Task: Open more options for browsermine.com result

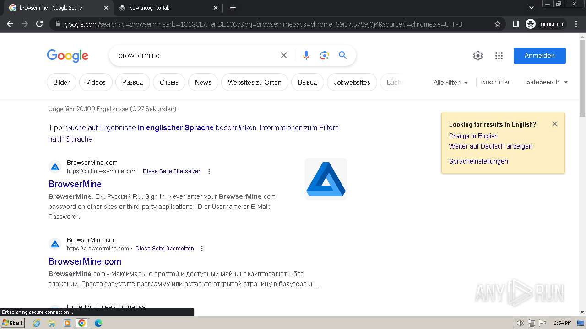Action: point(202,249)
